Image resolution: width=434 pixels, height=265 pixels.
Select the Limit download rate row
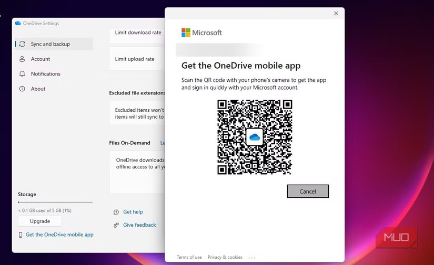[138, 33]
